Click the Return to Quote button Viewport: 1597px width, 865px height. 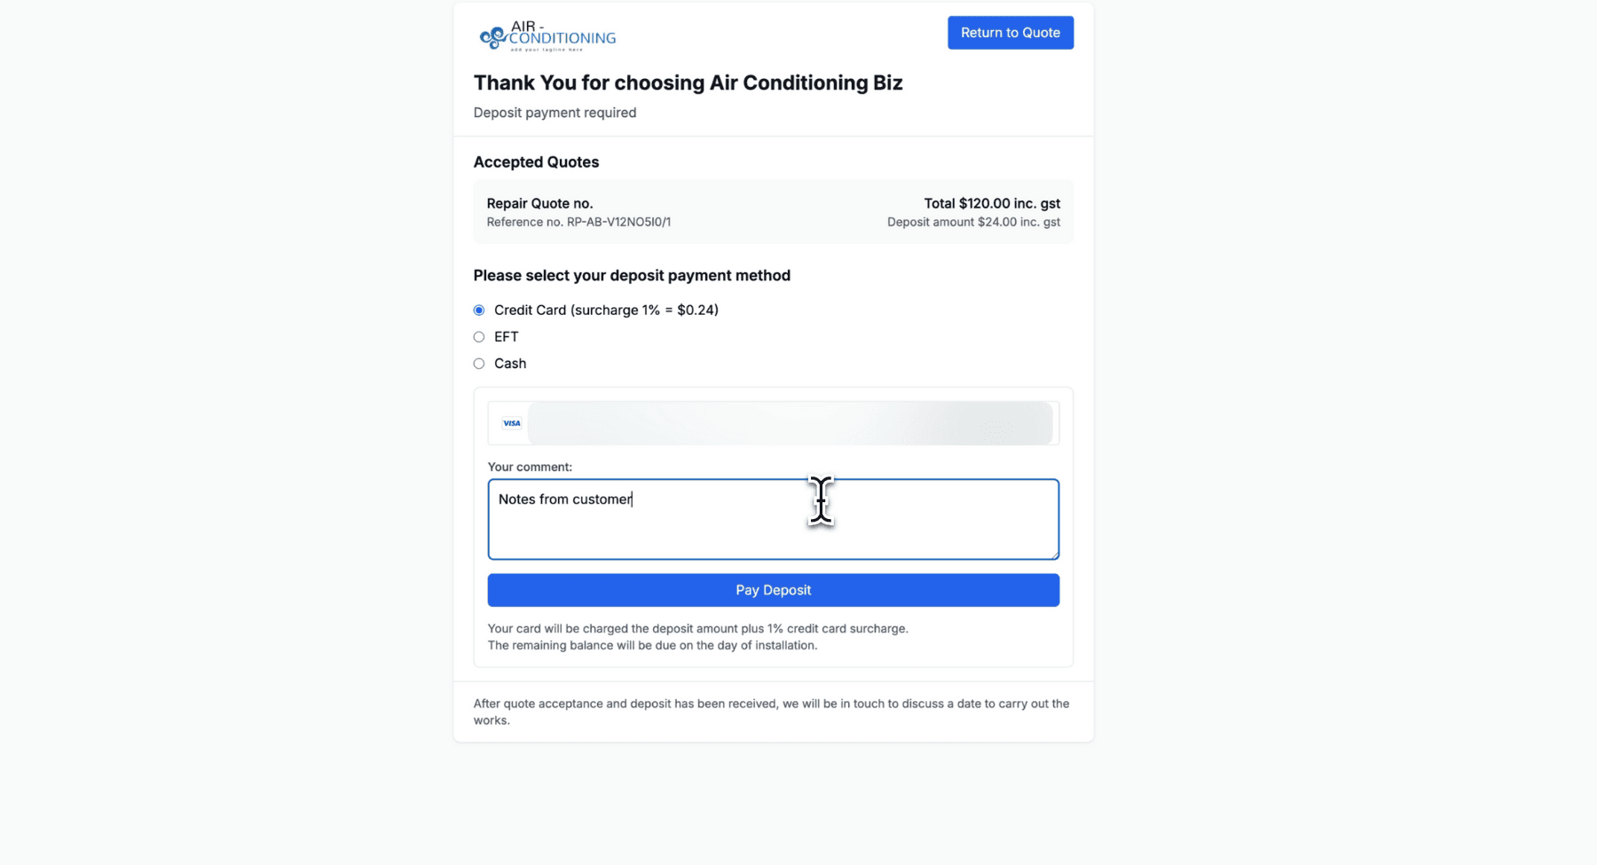(1010, 32)
